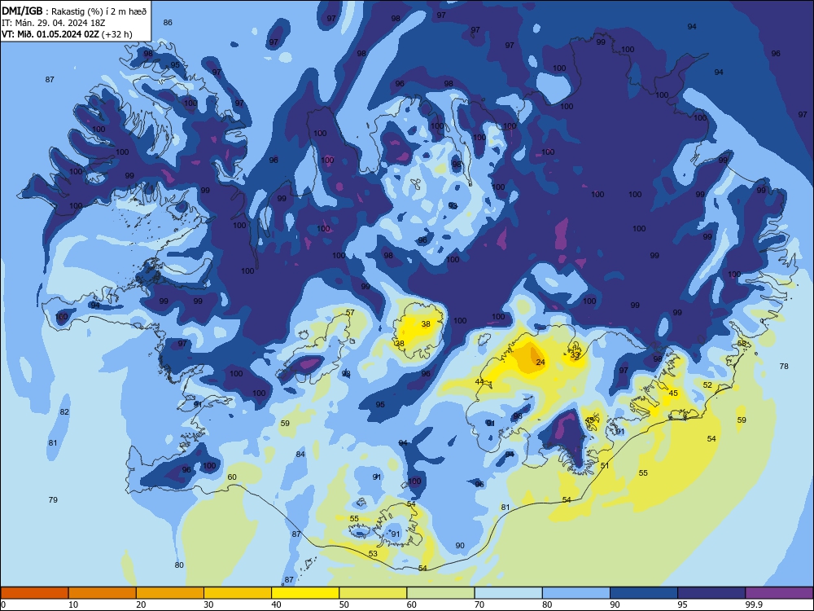Image resolution: width=814 pixels, height=611 pixels.
Task: Click the '20' scale label under the legend bar
Action: 141,604
